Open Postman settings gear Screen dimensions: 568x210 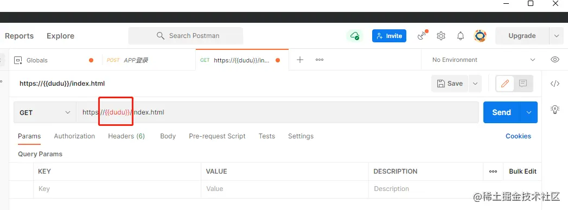click(441, 36)
